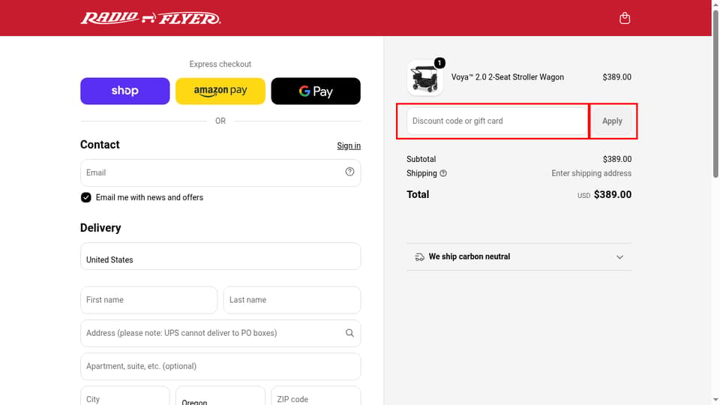The width and height of the screenshot is (720, 405).
Task: Focus the Discount code or gift card field
Action: point(496,121)
